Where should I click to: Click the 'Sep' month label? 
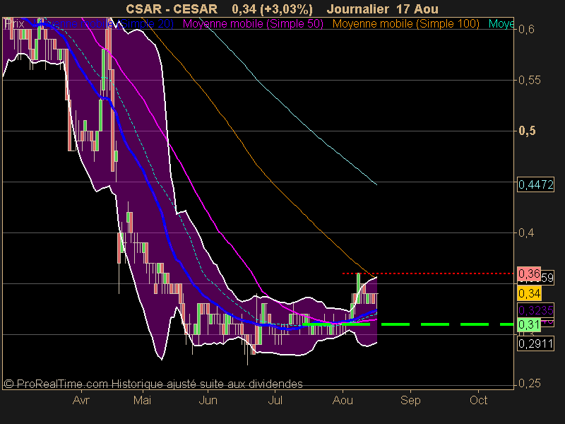pyautogui.click(x=410, y=400)
